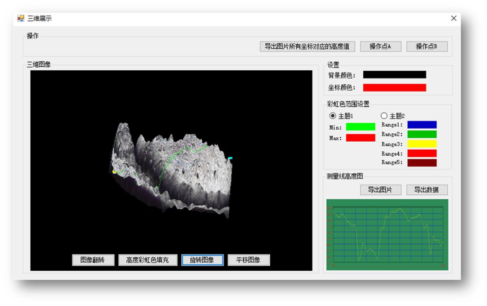Click the Range1: label
This screenshot has width=487, height=306.
tap(392, 125)
